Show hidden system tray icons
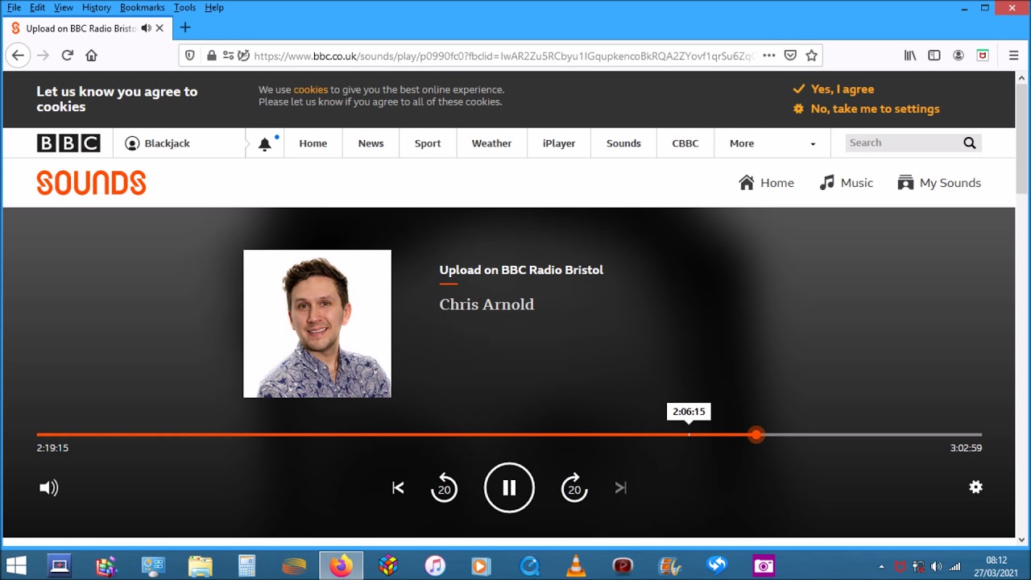The height and width of the screenshot is (580, 1031). pyautogui.click(x=881, y=566)
